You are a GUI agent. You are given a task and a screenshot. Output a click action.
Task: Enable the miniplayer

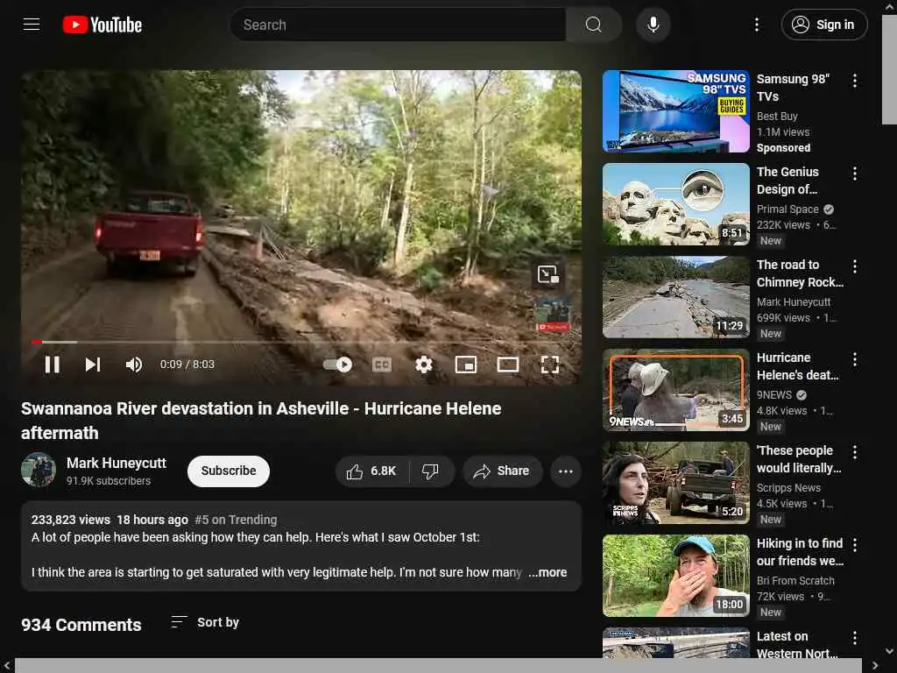tap(466, 365)
